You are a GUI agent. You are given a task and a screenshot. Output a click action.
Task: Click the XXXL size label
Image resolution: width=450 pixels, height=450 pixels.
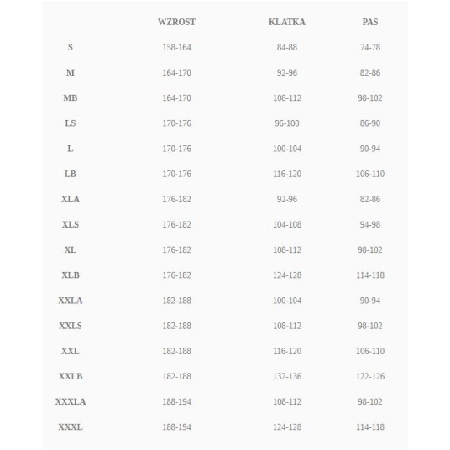pos(71,427)
